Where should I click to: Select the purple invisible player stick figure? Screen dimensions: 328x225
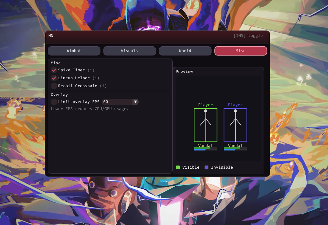point(235,125)
